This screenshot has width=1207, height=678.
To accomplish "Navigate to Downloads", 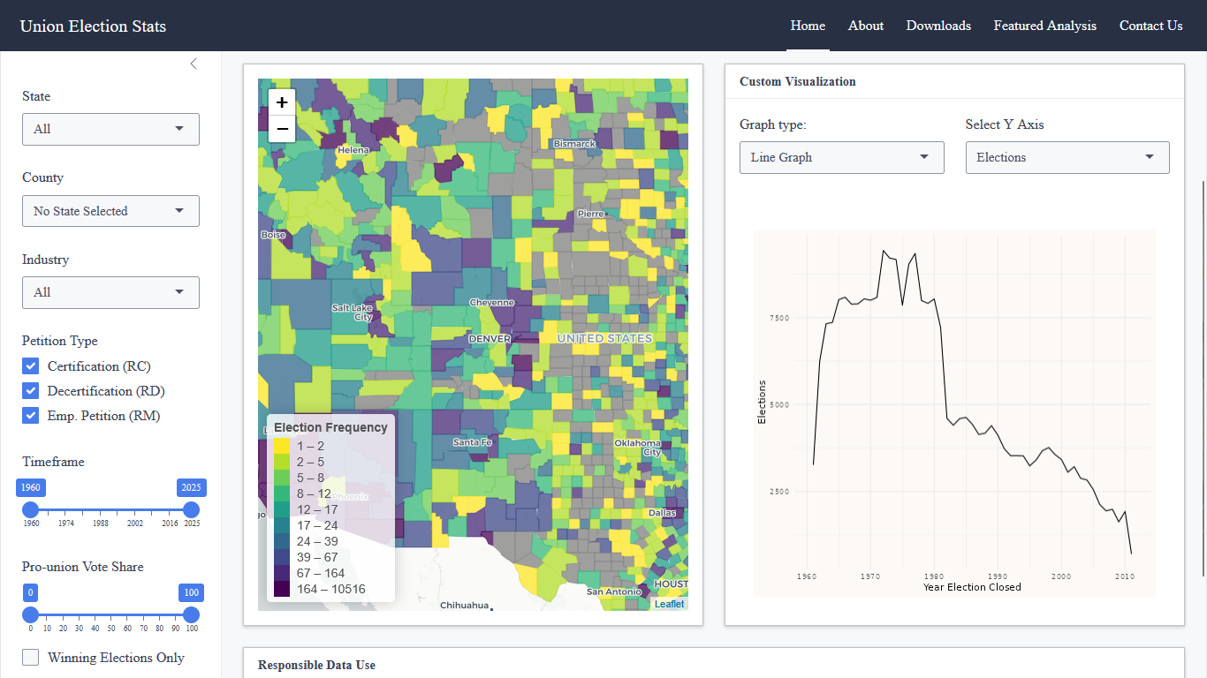I will pyautogui.click(x=938, y=26).
